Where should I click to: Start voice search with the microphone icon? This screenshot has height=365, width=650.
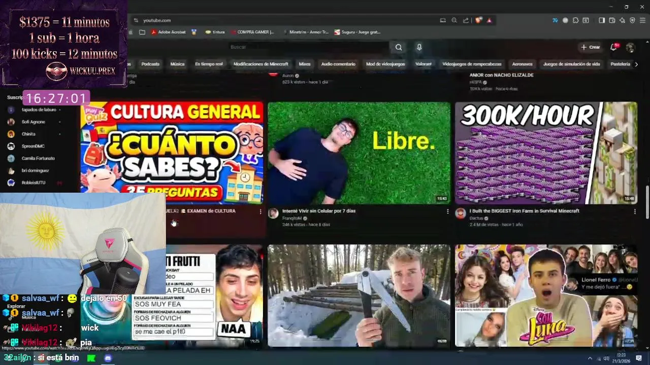419,47
